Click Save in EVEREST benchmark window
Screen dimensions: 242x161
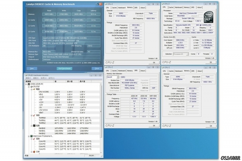[x=32, y=69]
